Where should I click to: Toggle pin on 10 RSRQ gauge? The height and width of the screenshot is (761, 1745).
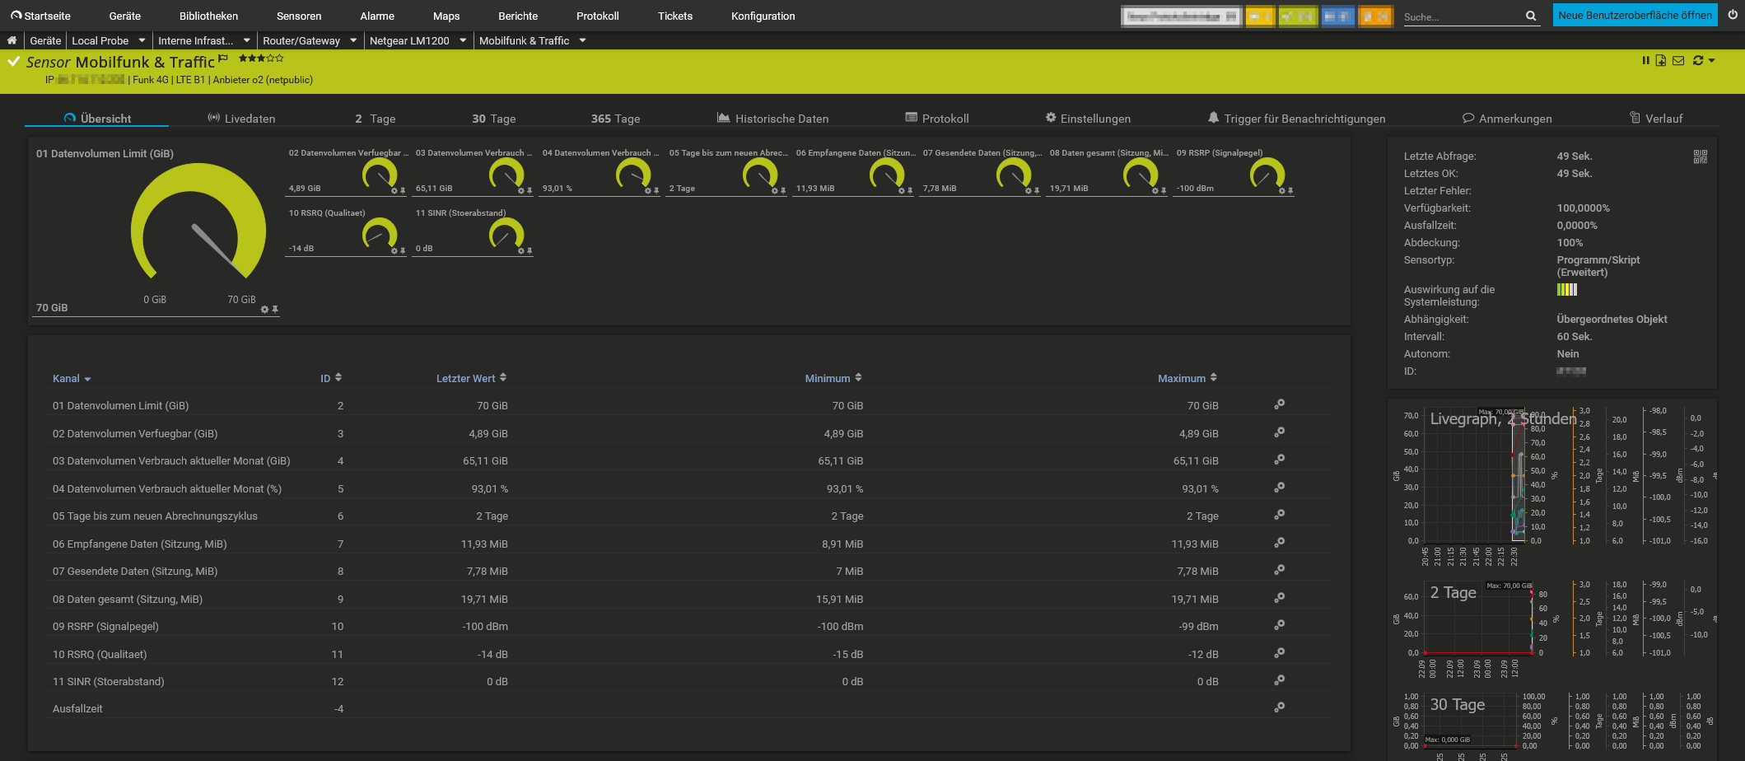[x=403, y=251]
